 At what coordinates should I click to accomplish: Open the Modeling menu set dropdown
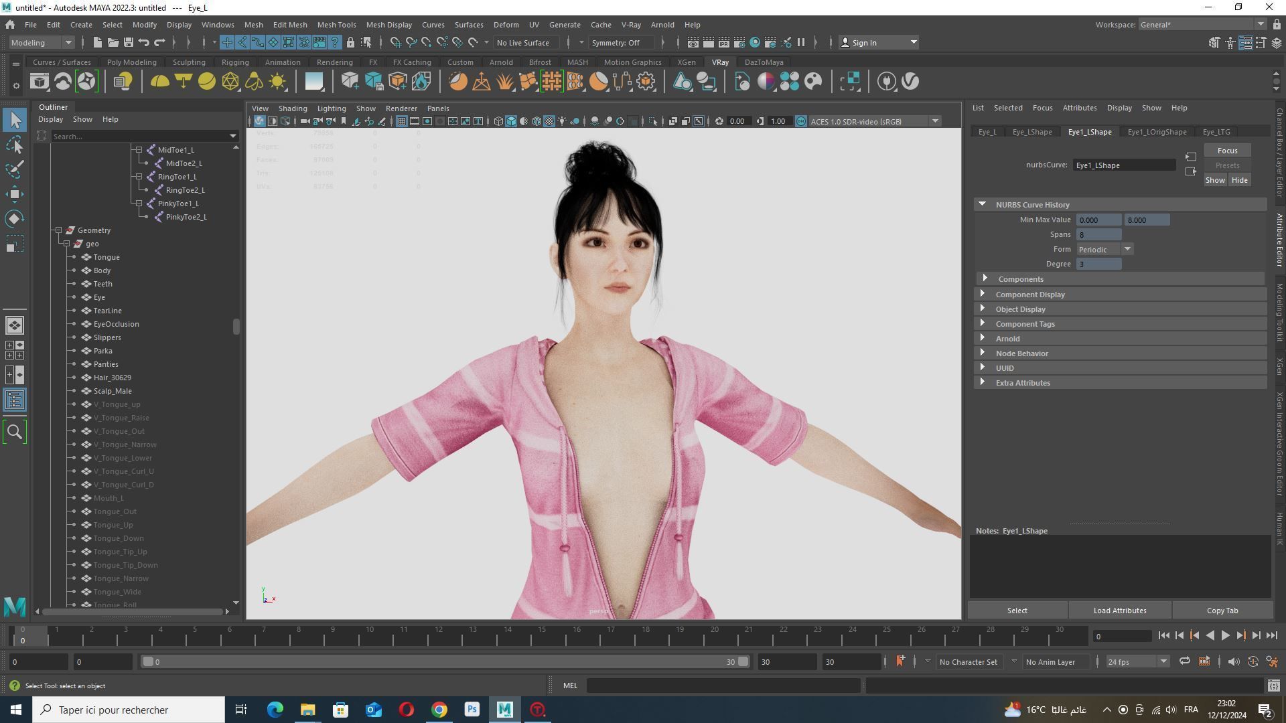click(x=41, y=43)
